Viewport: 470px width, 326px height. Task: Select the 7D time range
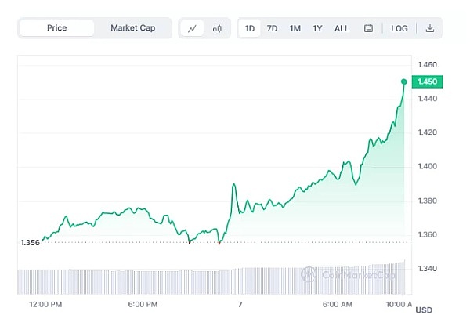pos(272,29)
